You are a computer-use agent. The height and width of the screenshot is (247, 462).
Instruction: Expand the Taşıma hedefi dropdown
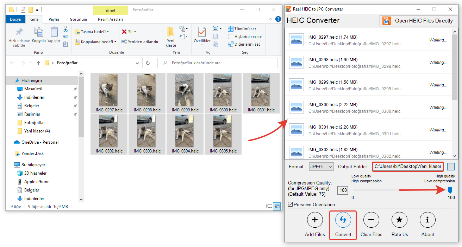108,32
